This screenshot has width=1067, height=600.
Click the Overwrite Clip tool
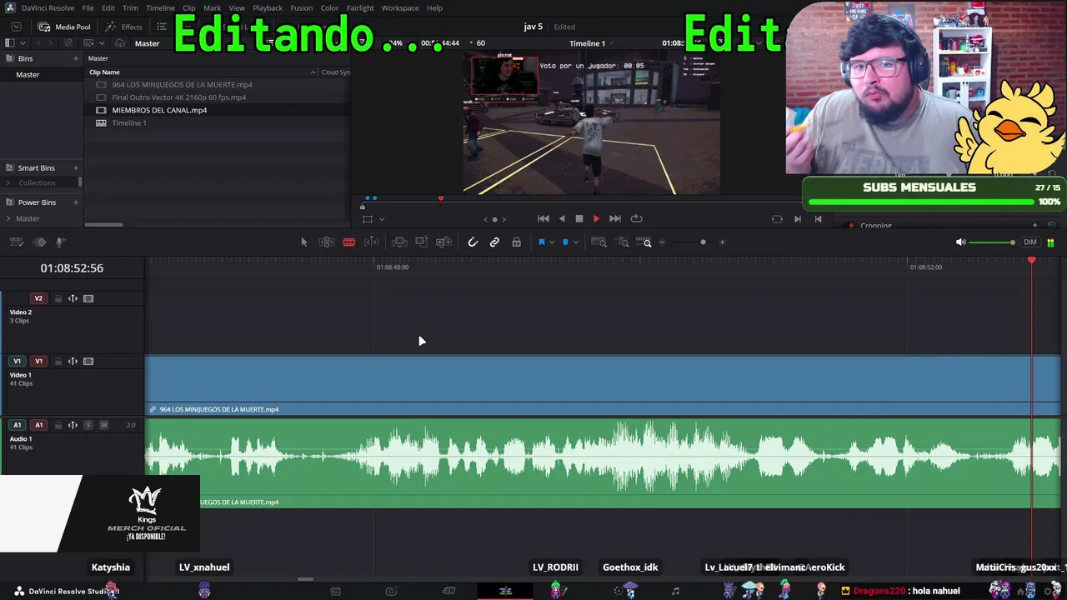422,242
